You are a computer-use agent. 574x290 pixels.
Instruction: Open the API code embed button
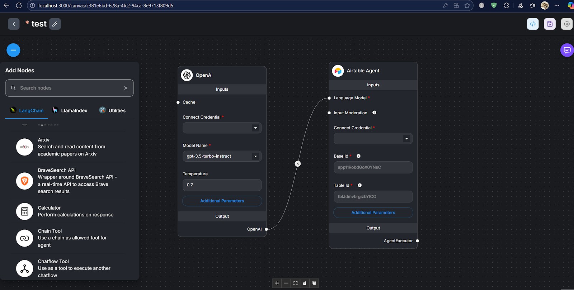tap(533, 24)
